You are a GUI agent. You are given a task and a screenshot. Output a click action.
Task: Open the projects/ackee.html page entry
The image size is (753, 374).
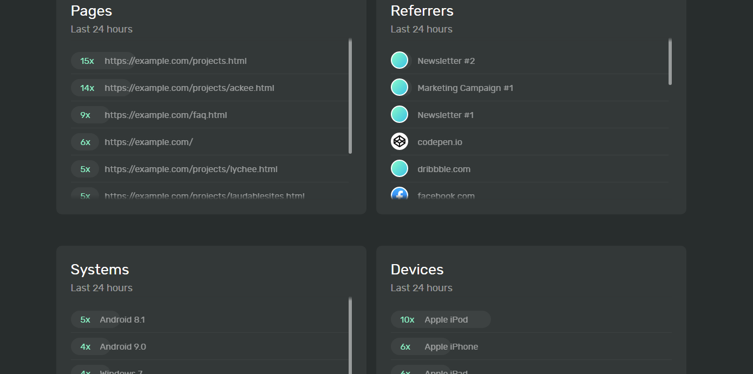pos(189,88)
